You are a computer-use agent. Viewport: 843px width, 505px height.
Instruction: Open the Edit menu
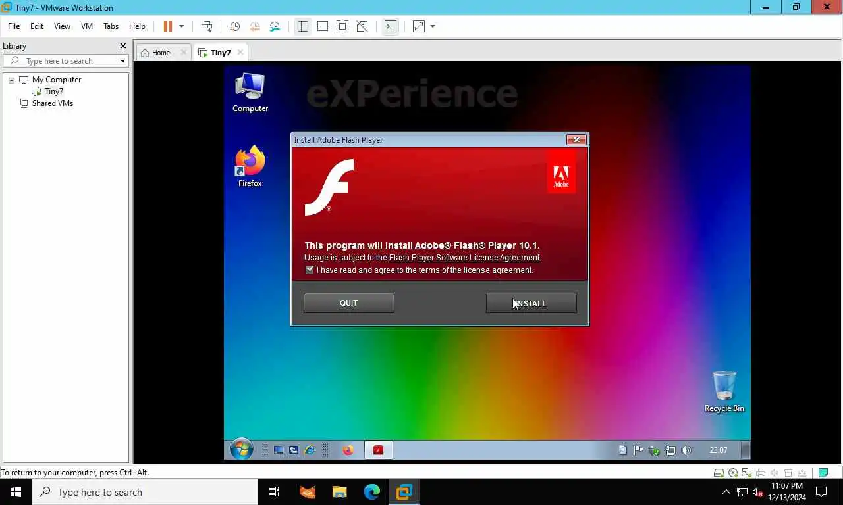[x=37, y=26]
